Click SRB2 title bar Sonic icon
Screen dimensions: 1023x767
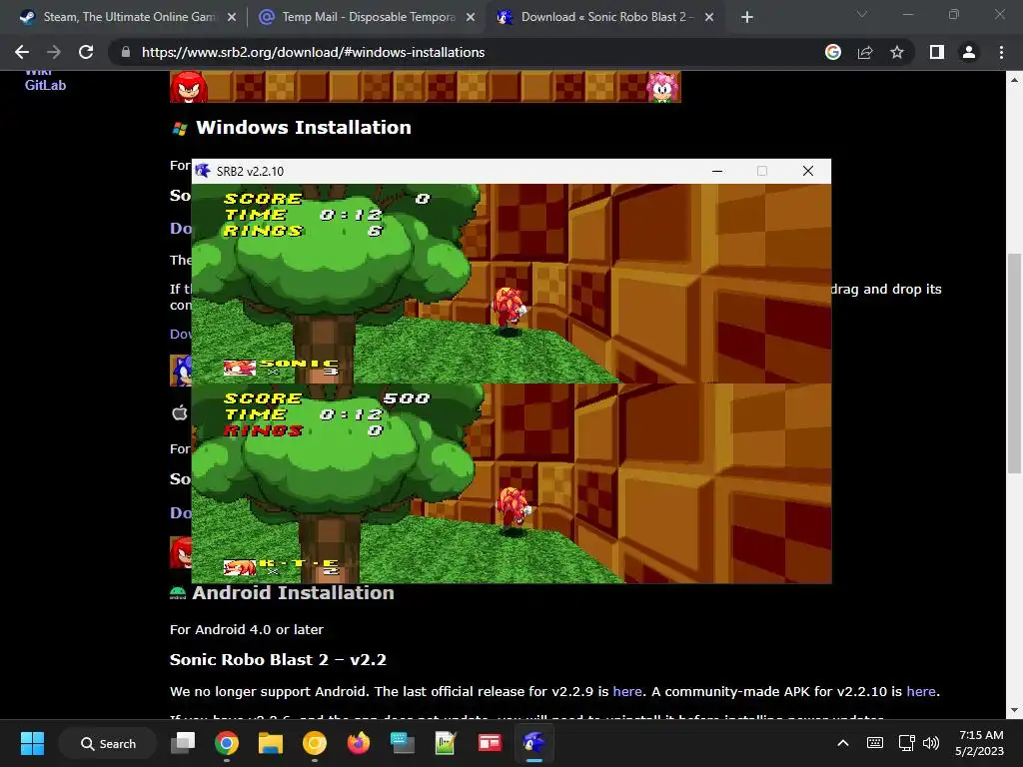pyautogui.click(x=203, y=171)
